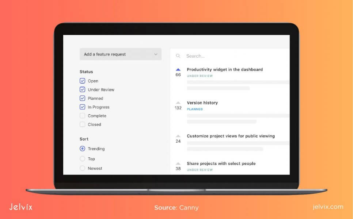Uncheck the Open status checkbox
The height and width of the screenshot is (219, 353).
point(82,81)
